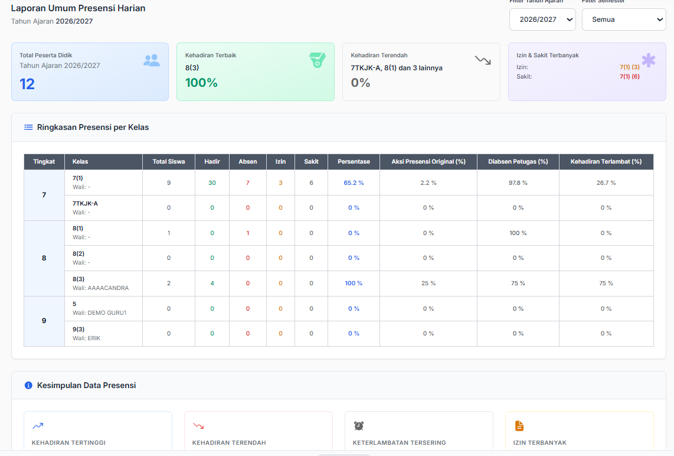Click the Absen column header
The image size is (674, 456).
pos(248,162)
